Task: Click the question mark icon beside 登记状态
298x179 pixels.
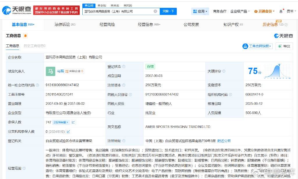Action: pyautogui.click(x=124, y=66)
